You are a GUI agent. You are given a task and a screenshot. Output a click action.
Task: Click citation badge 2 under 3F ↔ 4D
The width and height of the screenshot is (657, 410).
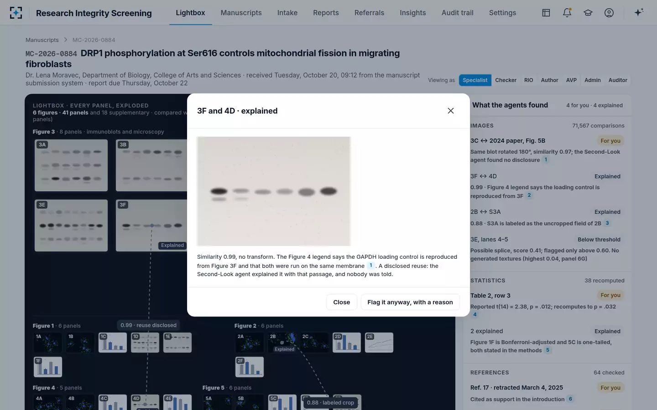coord(529,195)
